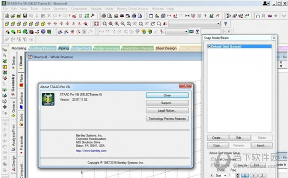Switch to the Modeling tab
288x178 pixels.
[x=19, y=48]
